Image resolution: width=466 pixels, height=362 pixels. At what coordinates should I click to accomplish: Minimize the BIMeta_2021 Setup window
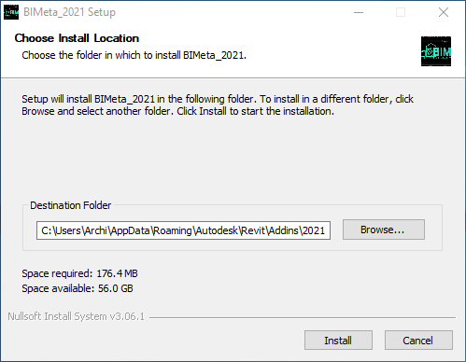(359, 12)
